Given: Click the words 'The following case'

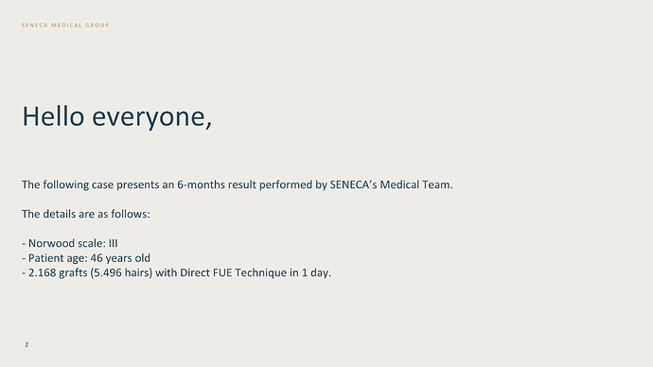Looking at the screenshot, I should [67, 184].
